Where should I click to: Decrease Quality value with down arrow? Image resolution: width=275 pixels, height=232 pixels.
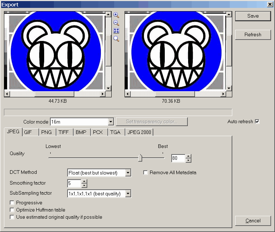pos(188,160)
